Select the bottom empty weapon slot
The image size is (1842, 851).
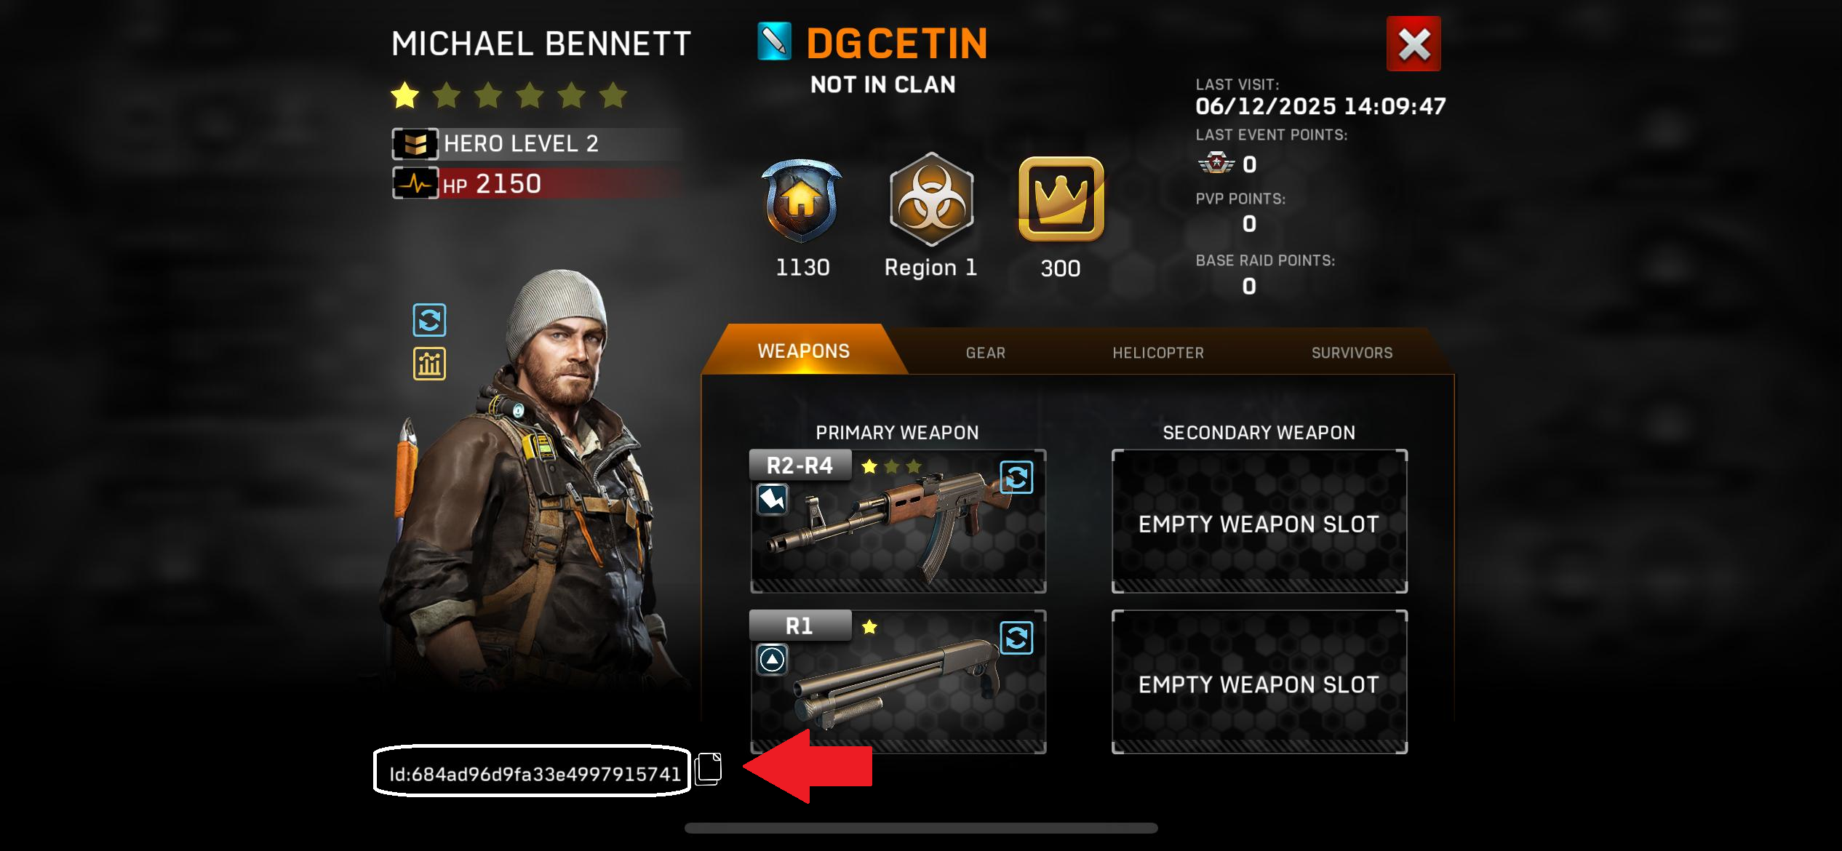(x=1259, y=682)
